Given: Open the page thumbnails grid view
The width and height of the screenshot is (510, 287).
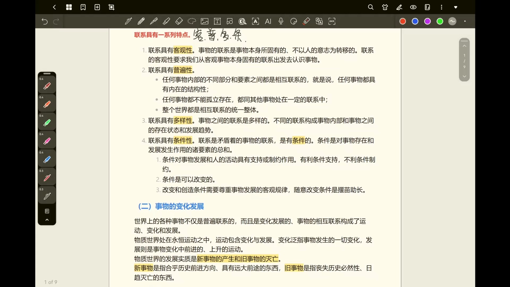Looking at the screenshot, I should (69, 7).
